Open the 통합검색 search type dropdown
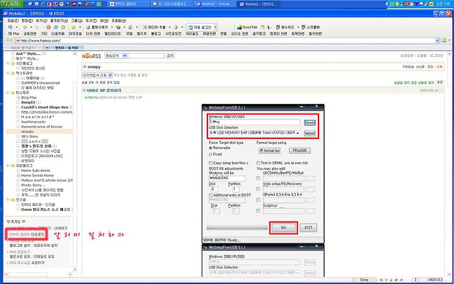Screen dimensions: 454x284 pos(115,56)
